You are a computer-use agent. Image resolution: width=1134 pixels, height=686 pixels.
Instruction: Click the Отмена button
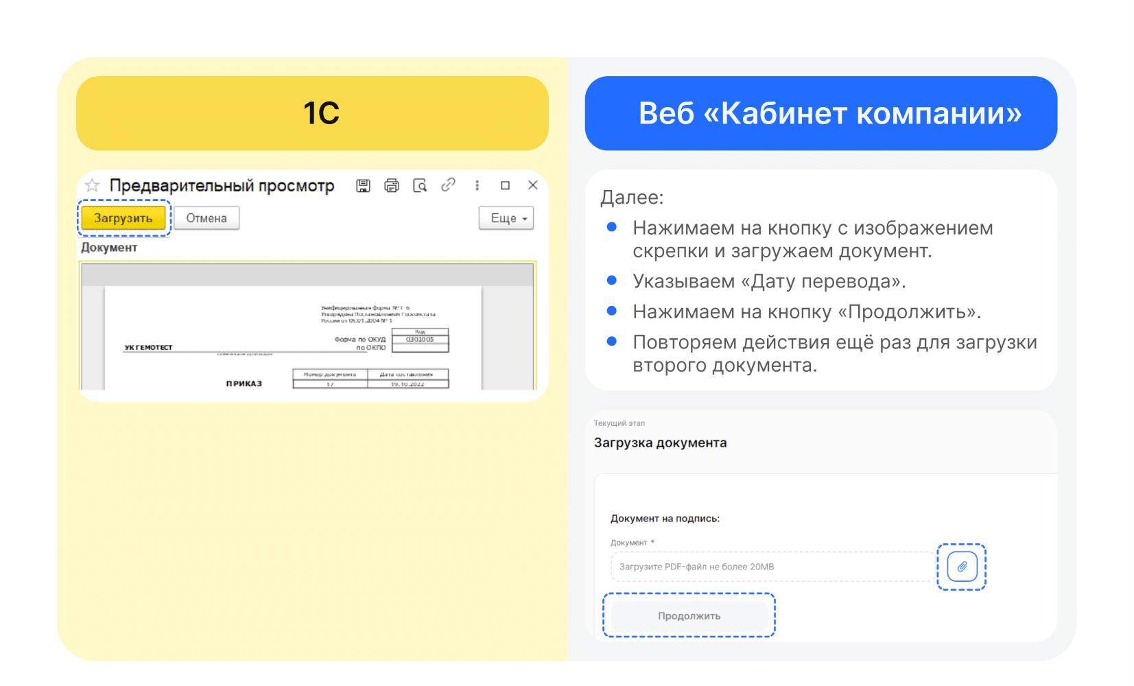206,218
